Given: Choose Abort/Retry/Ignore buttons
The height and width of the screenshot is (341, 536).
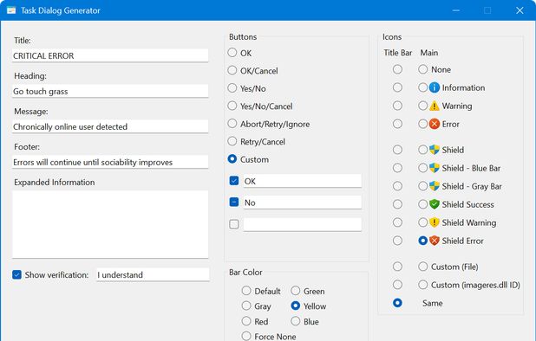Looking at the screenshot, I should point(232,124).
